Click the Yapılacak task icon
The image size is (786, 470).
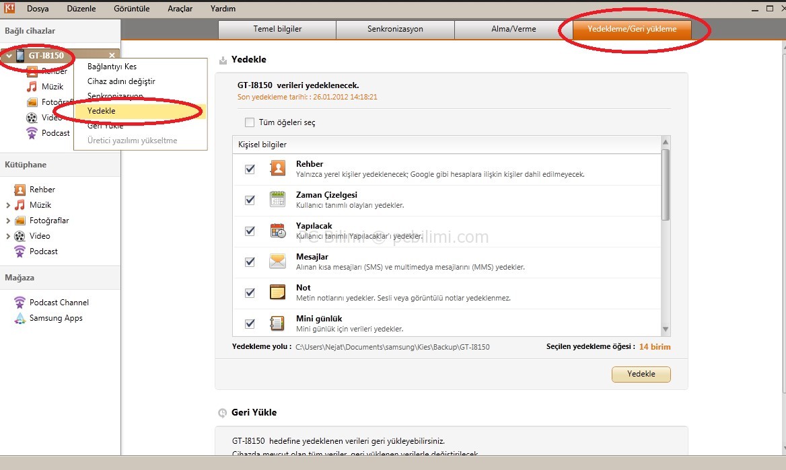pyautogui.click(x=277, y=231)
